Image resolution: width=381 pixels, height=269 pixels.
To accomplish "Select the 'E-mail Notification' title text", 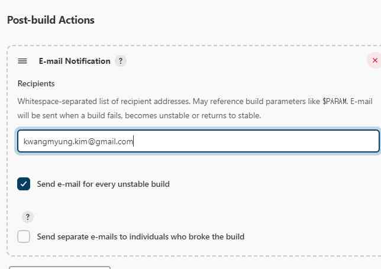I will coord(75,61).
